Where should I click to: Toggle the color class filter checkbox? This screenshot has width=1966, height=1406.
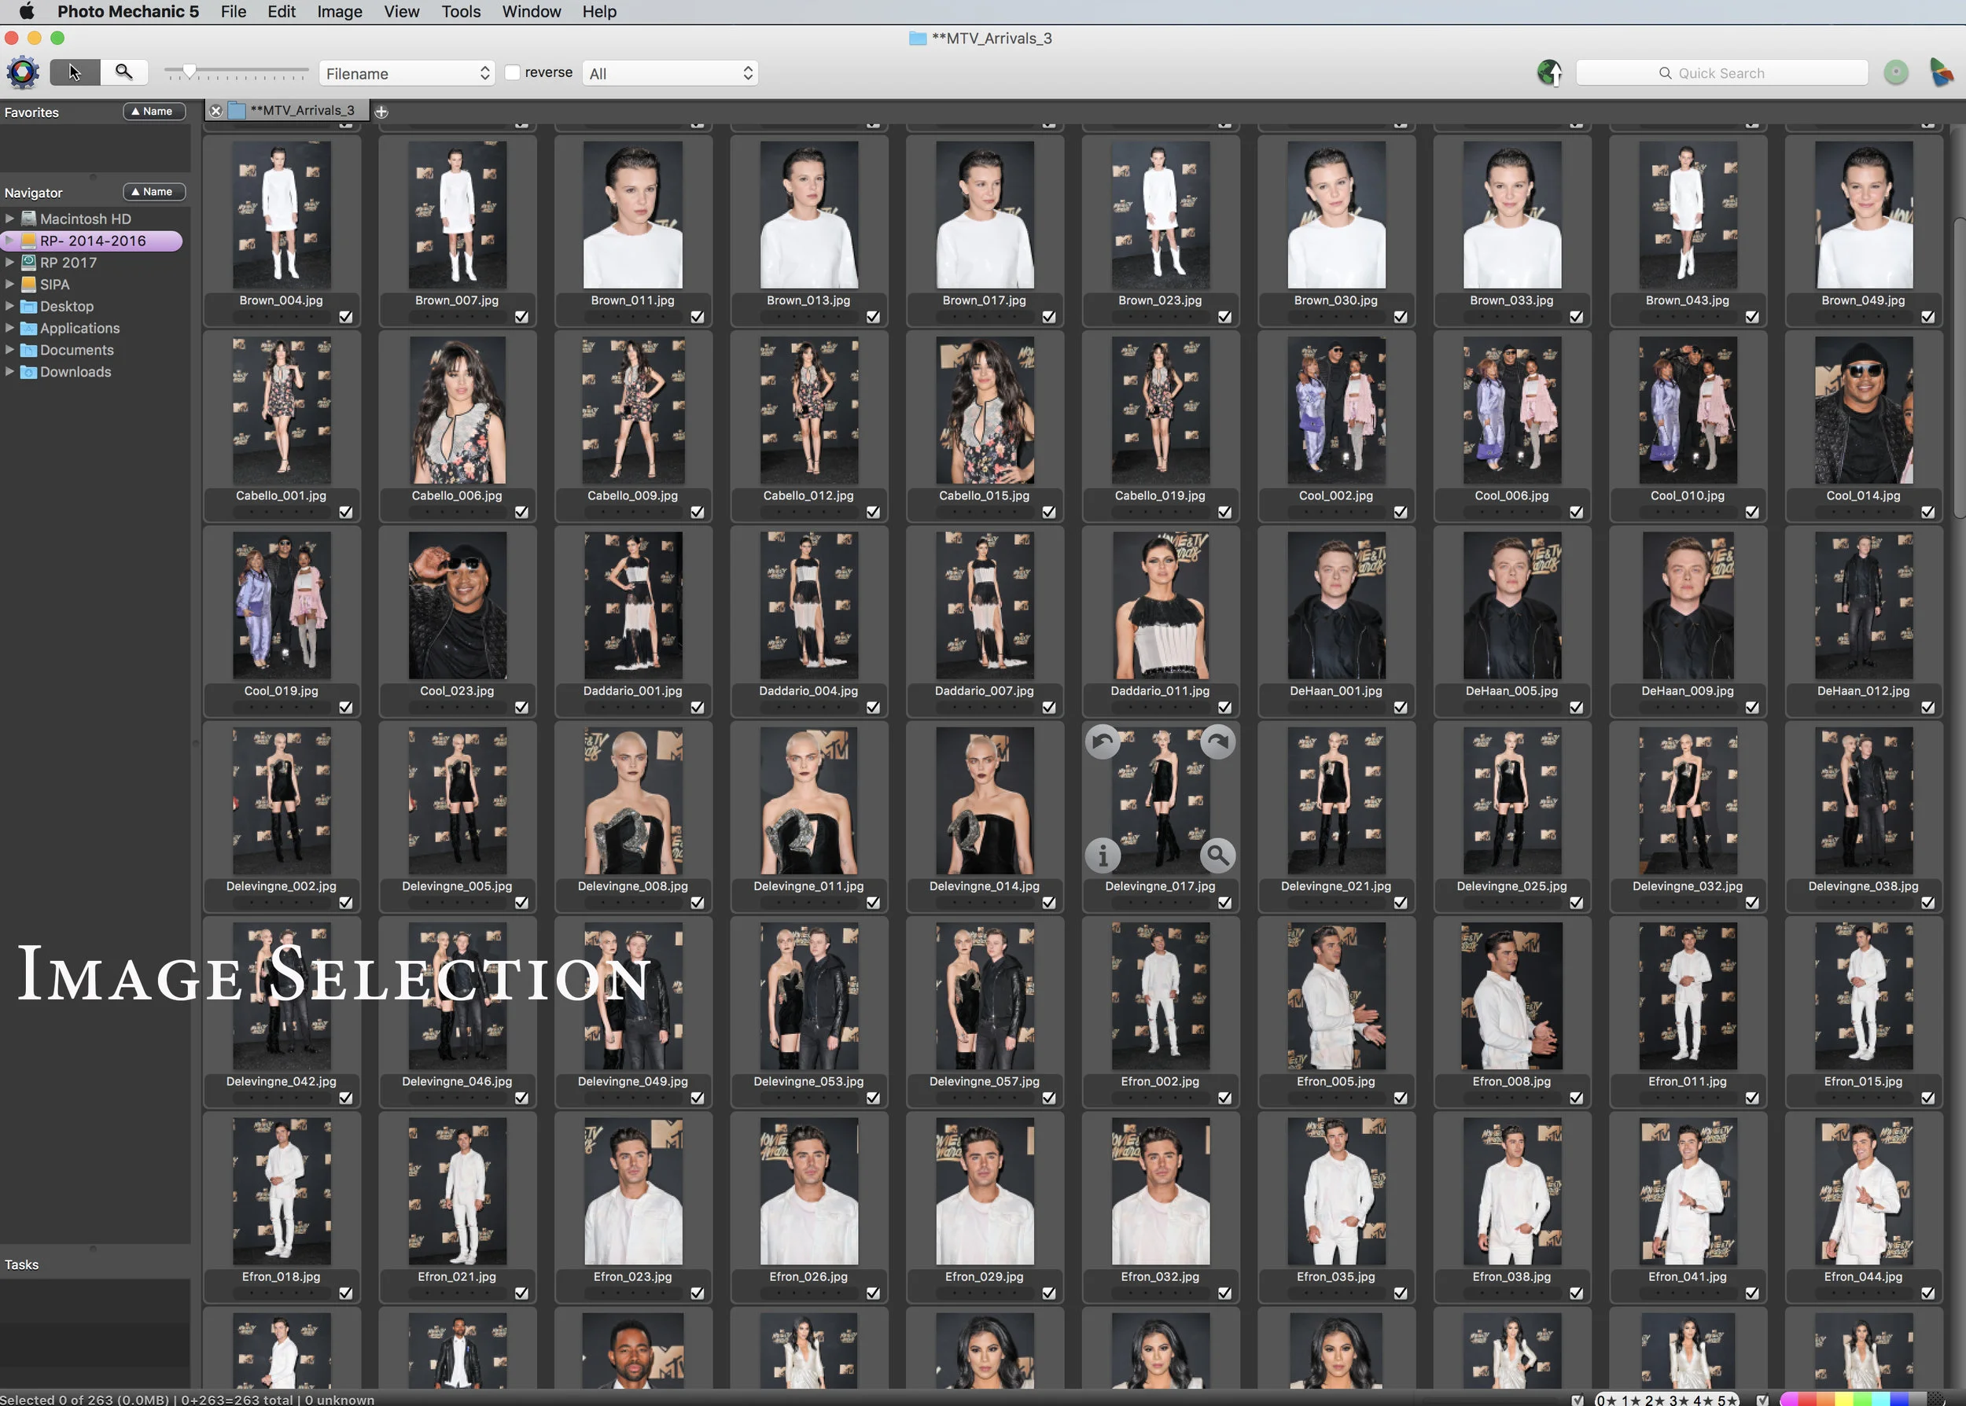click(1762, 1400)
